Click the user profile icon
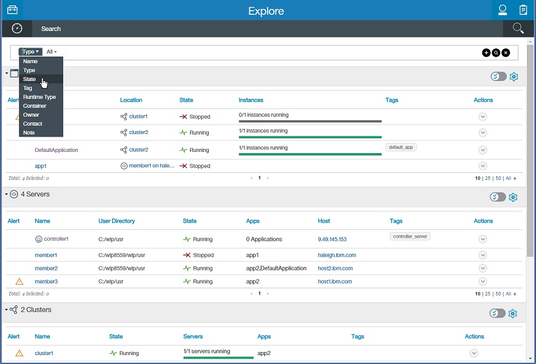The width and height of the screenshot is (536, 364). (x=503, y=10)
